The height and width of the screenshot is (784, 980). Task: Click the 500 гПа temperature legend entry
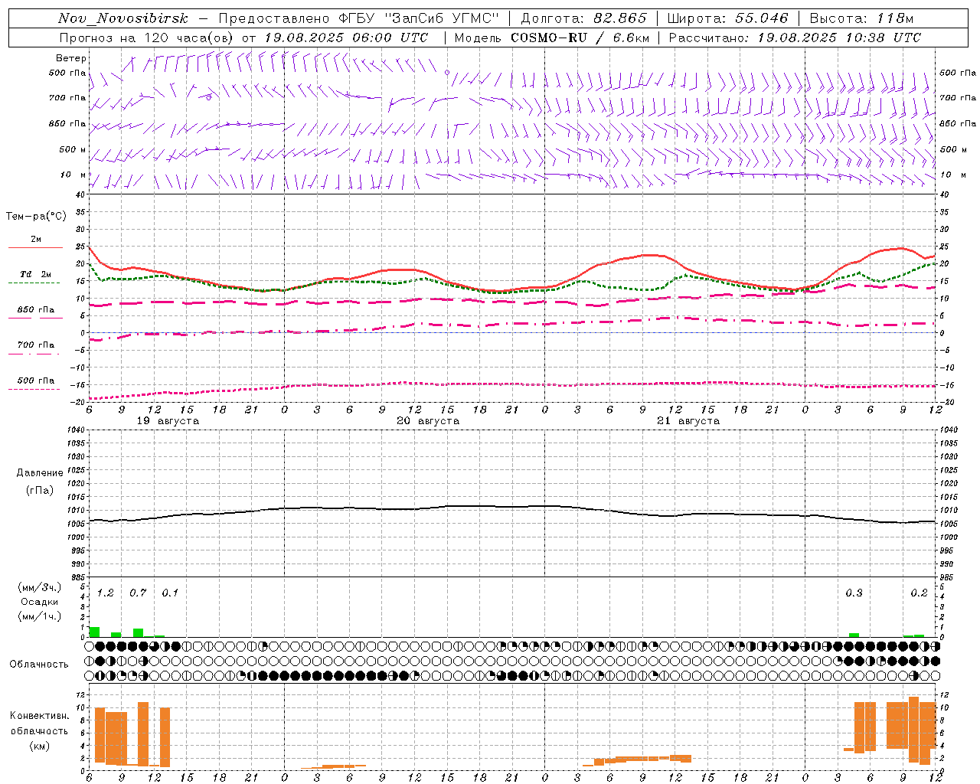(36, 381)
